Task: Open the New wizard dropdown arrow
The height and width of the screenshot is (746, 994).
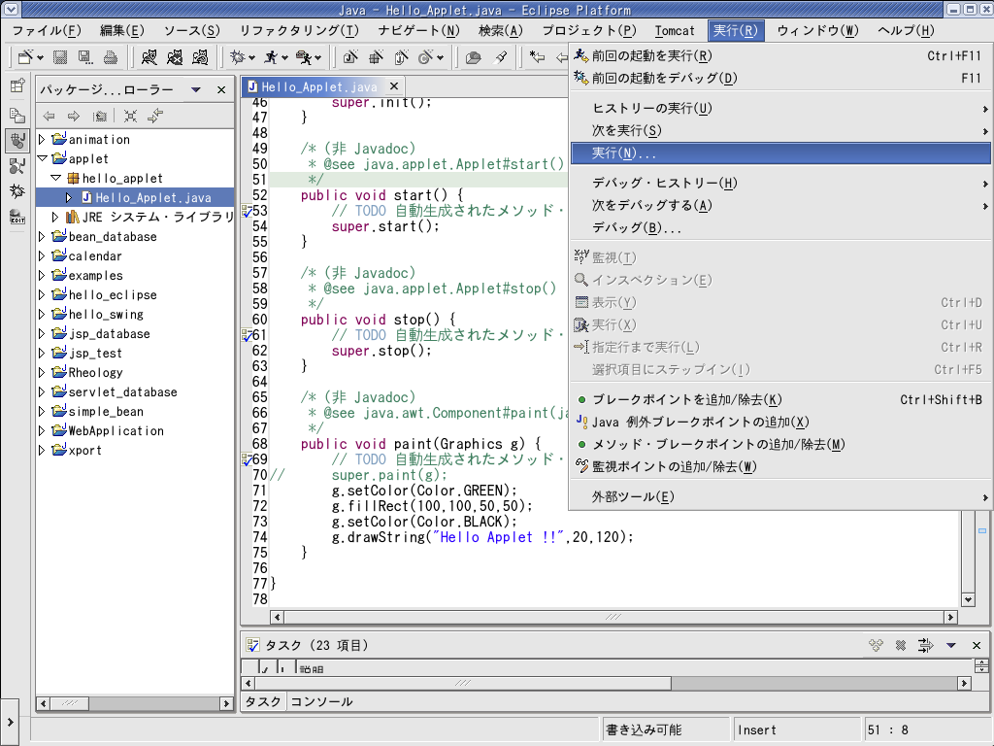Action: pyautogui.click(x=40, y=58)
